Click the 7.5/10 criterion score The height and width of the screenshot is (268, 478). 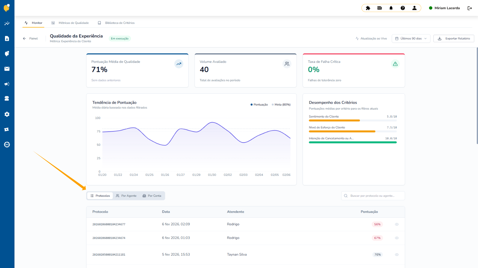392,128
